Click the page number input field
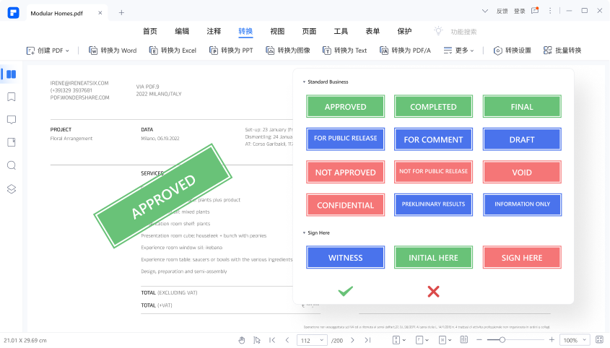 click(309, 340)
